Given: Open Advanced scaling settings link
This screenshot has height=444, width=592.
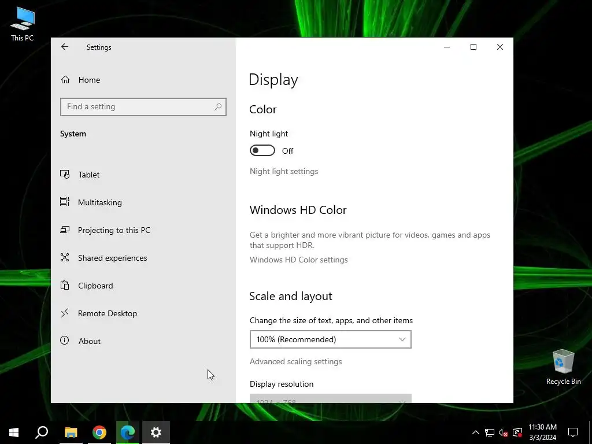Looking at the screenshot, I should pos(295,362).
